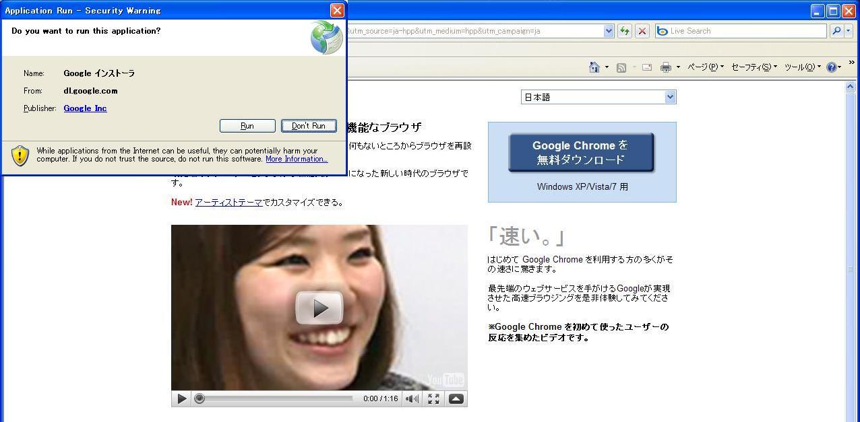Close the Internet Explorer window
Viewport: 860px width, 422px height.
[x=849, y=10]
